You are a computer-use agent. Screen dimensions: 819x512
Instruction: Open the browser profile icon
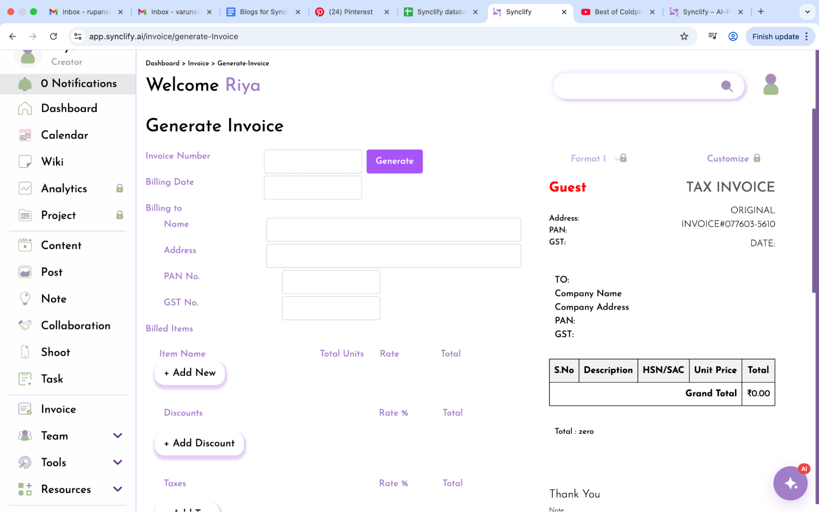(x=733, y=36)
